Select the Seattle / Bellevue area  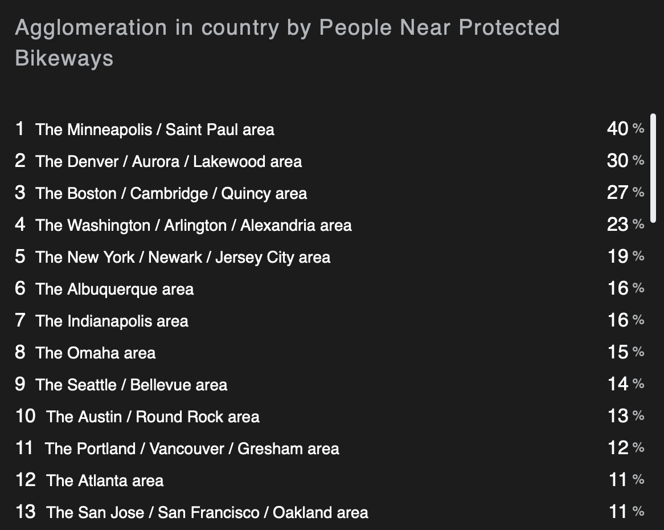coord(132,385)
